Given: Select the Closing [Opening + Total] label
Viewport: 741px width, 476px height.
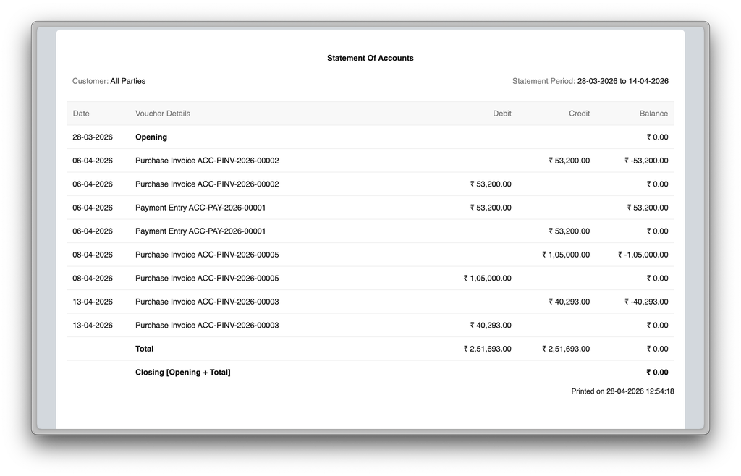Looking at the screenshot, I should point(183,373).
